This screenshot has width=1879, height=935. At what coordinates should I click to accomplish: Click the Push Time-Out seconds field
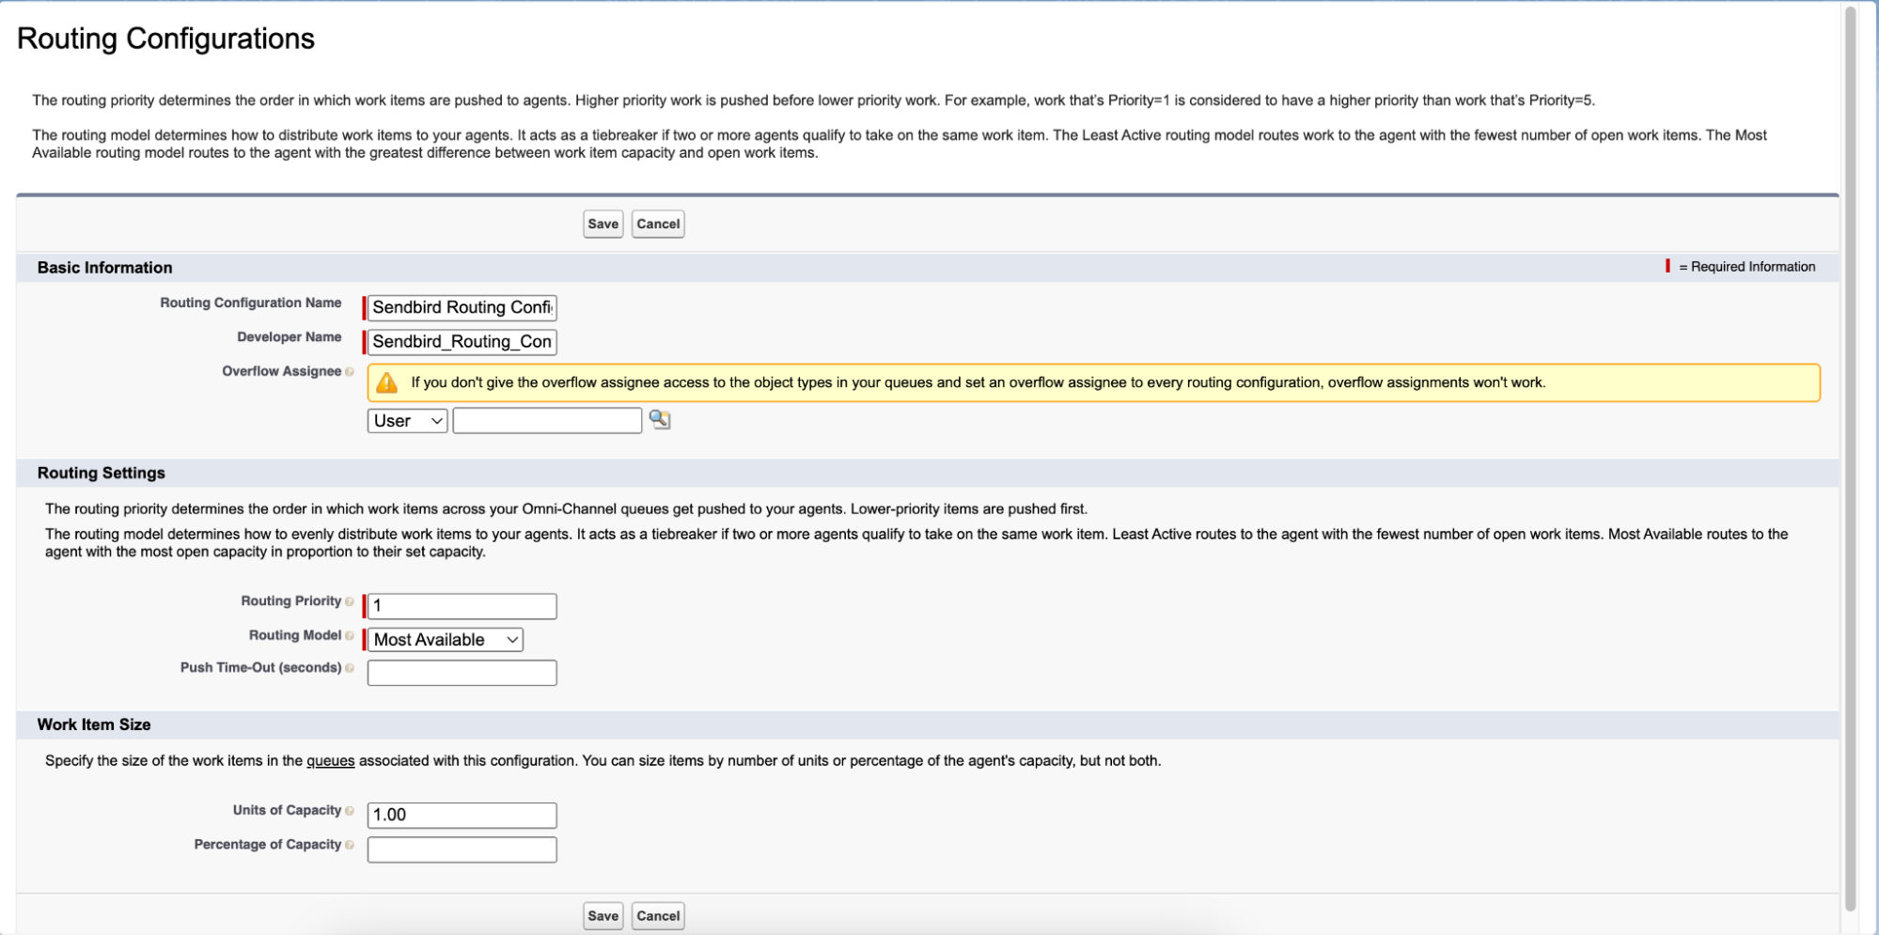pyautogui.click(x=461, y=672)
